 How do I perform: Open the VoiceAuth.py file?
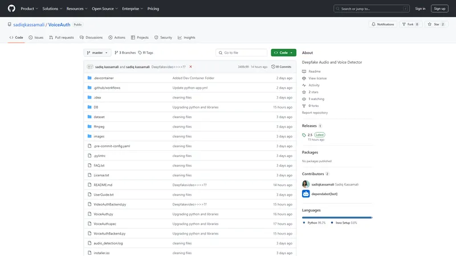(x=103, y=214)
